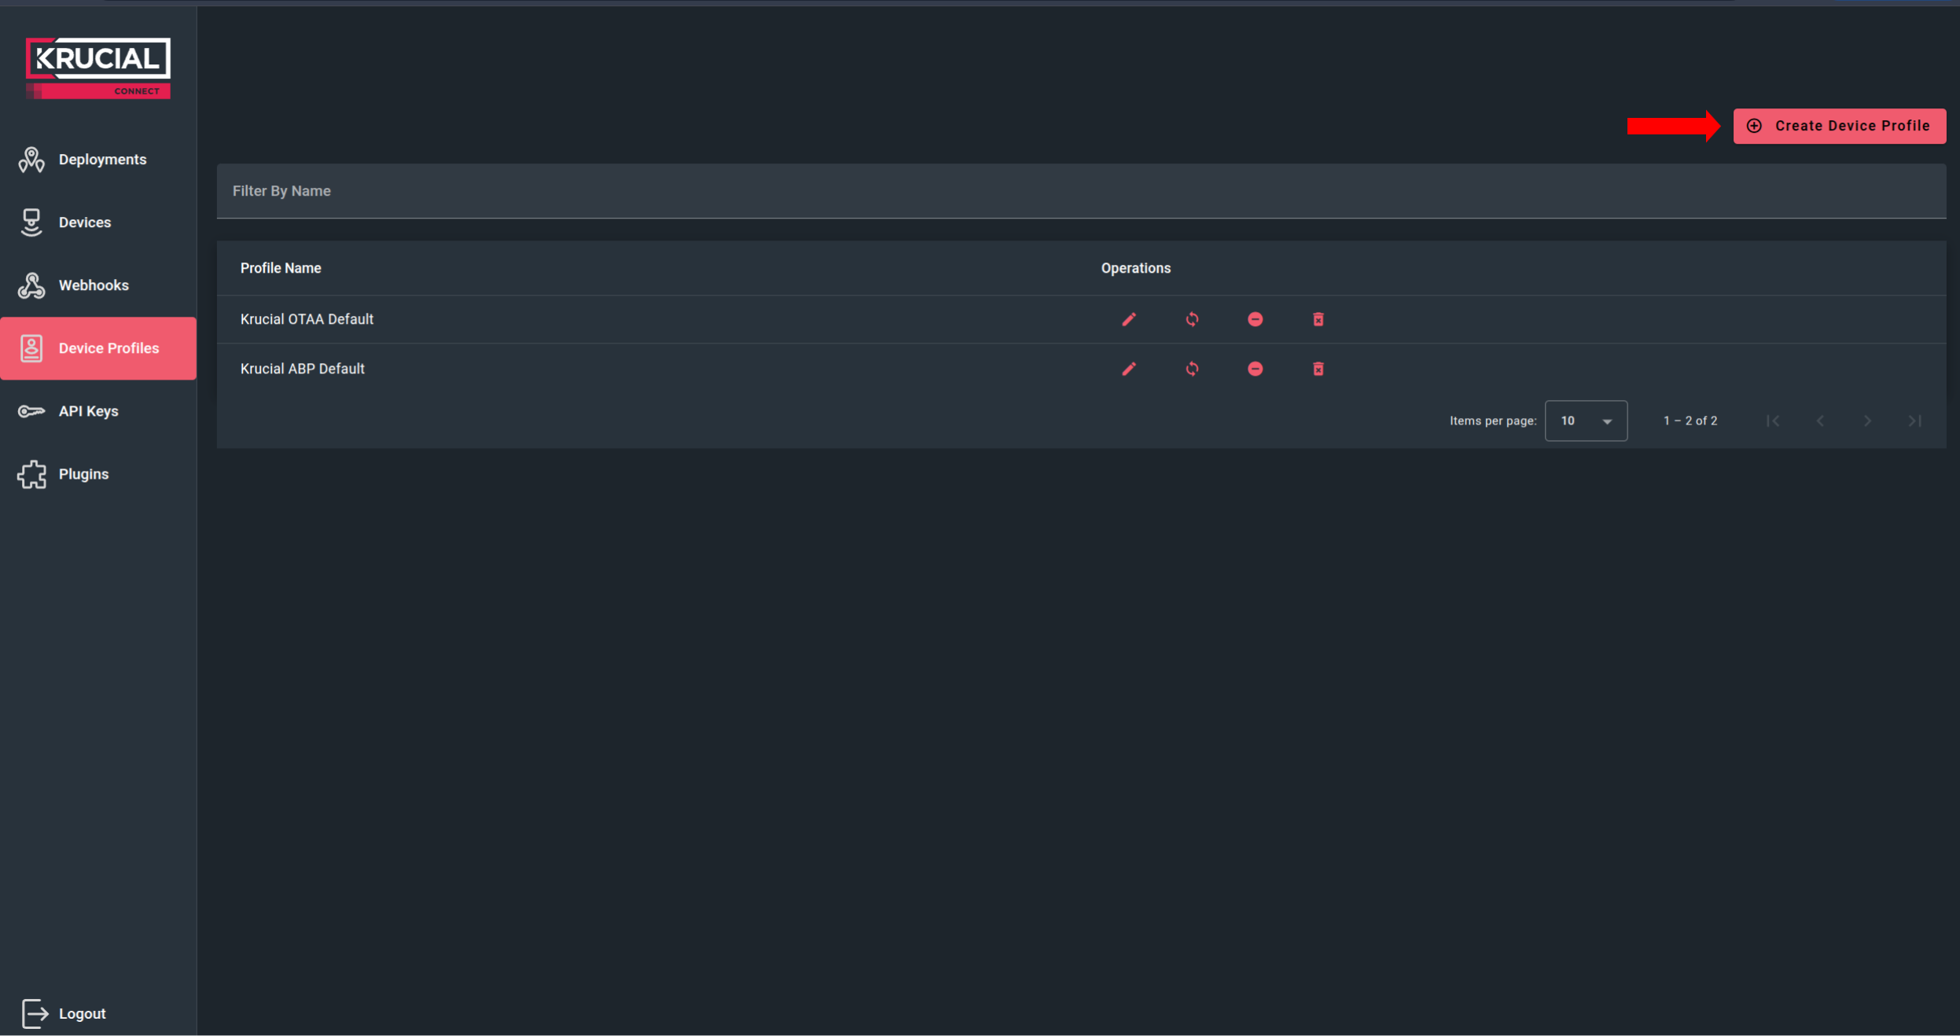Delete Krucial OTAA Default using the trash icon
1960x1036 pixels.
[1317, 319]
